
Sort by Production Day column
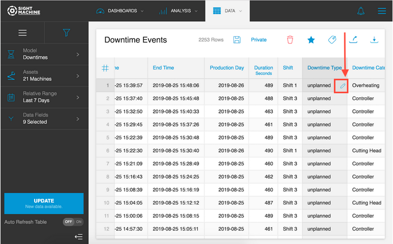[x=227, y=68]
